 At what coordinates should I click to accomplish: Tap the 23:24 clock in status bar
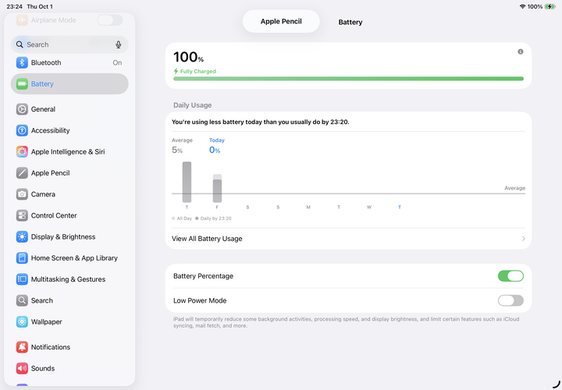point(14,6)
